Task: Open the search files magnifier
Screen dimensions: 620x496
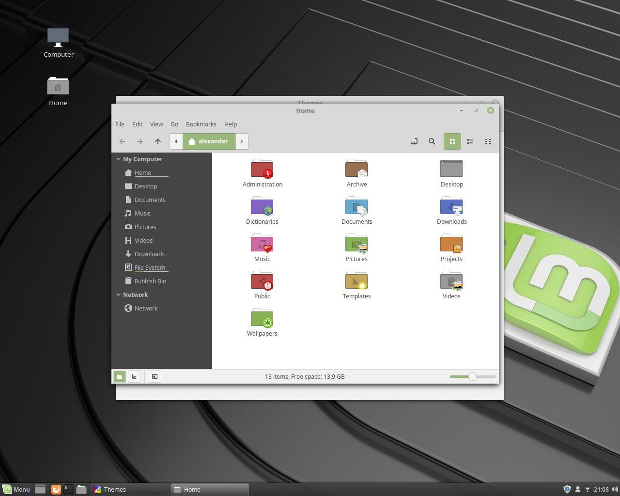Action: (x=432, y=141)
